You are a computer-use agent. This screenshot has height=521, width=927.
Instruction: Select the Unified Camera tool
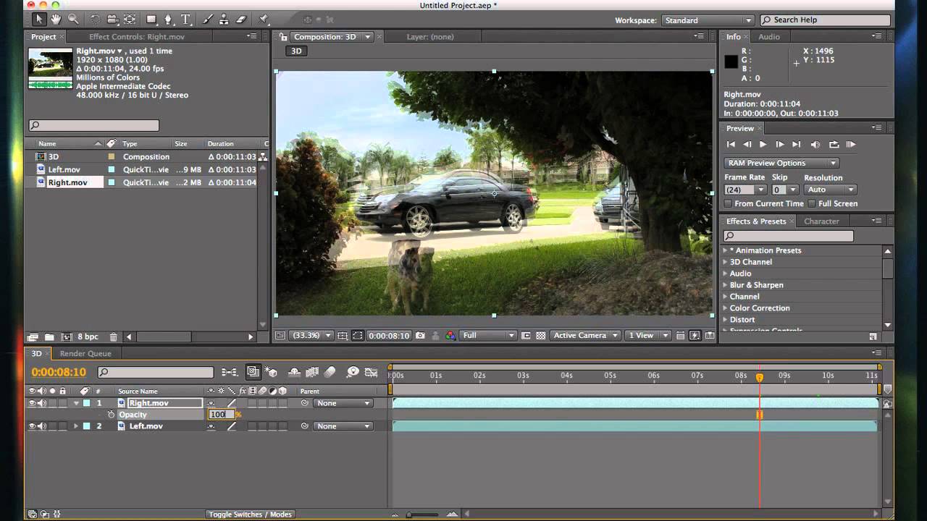tap(112, 20)
